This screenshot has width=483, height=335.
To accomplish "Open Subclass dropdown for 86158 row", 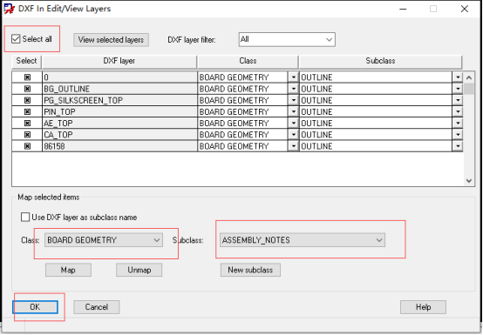I will [458, 146].
